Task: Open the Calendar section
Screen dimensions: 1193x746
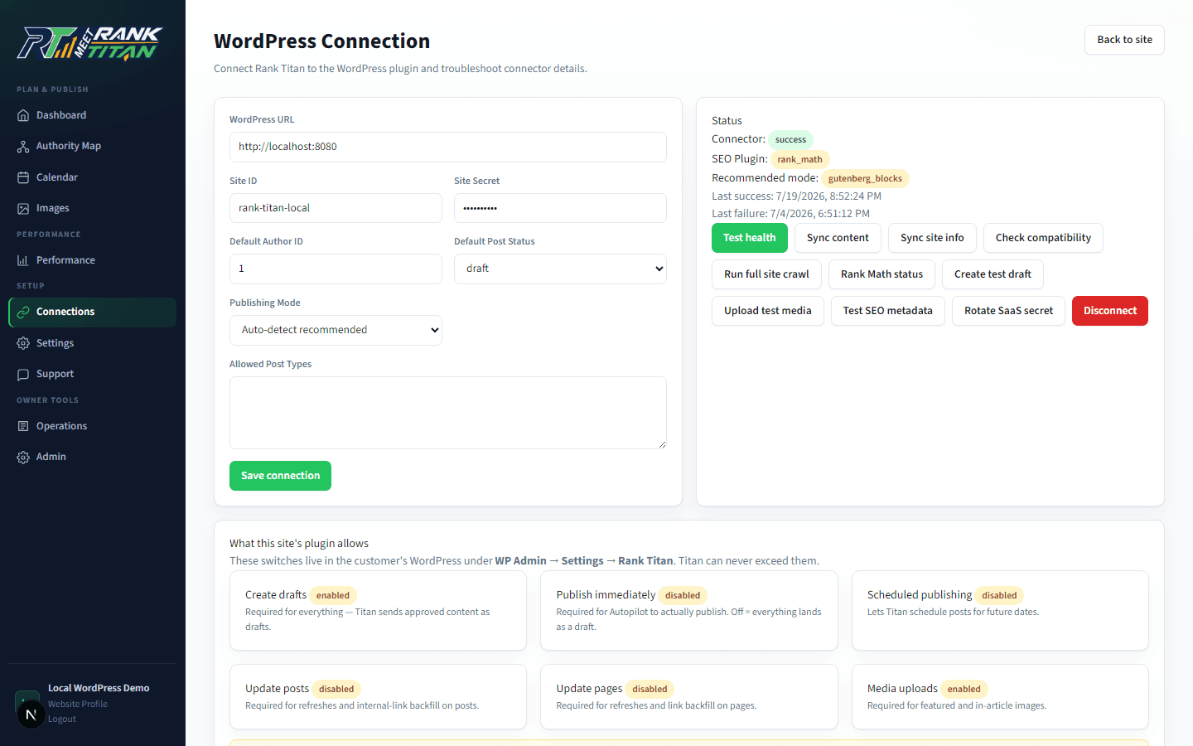Action: point(92,177)
